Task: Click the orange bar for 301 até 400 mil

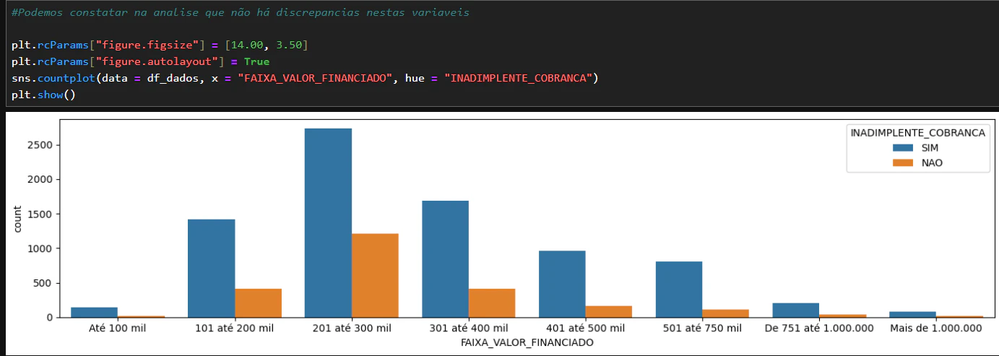Action: pyautogui.click(x=492, y=303)
